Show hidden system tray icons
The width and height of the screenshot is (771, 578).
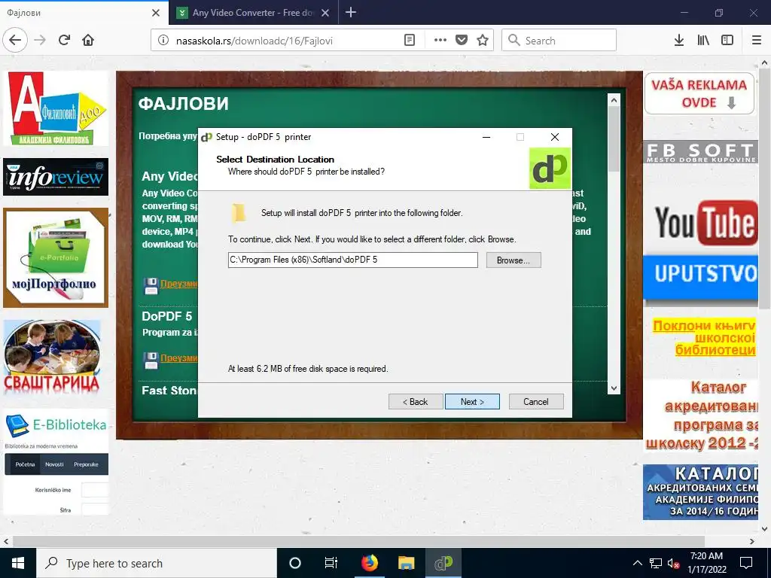[x=637, y=563]
